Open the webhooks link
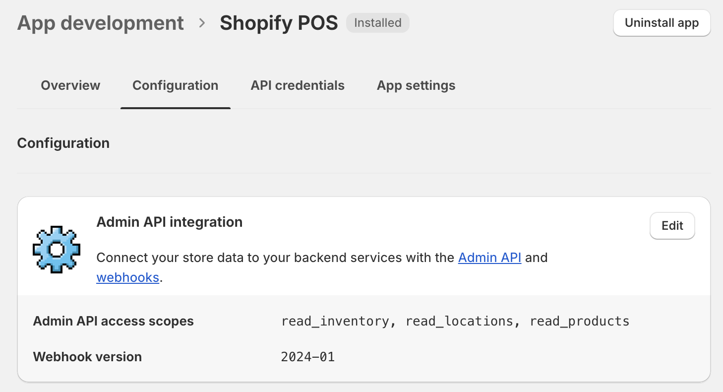The image size is (723, 392). [x=127, y=277]
